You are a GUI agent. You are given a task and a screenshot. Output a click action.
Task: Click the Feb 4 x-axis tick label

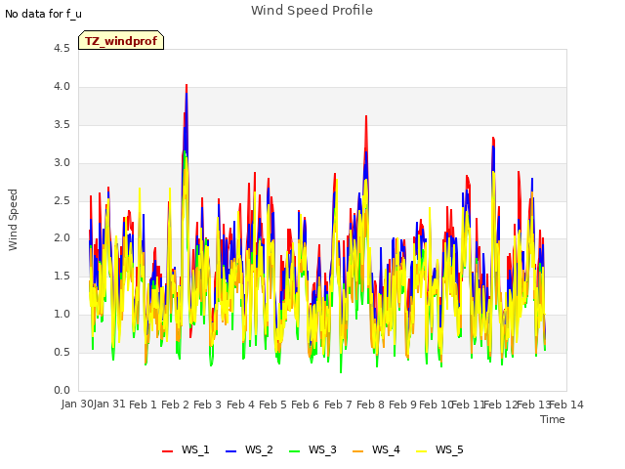pos(240,405)
